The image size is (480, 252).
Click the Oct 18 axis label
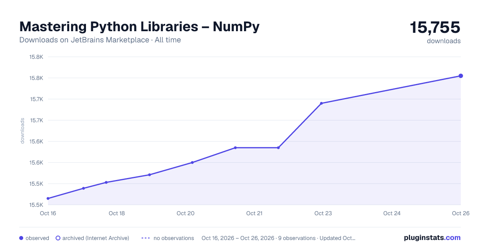point(117,213)
